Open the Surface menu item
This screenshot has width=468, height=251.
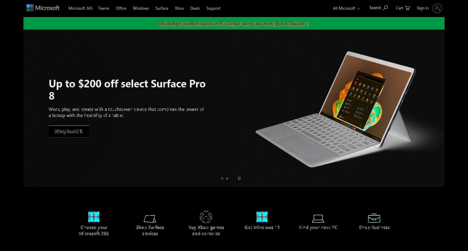[162, 8]
